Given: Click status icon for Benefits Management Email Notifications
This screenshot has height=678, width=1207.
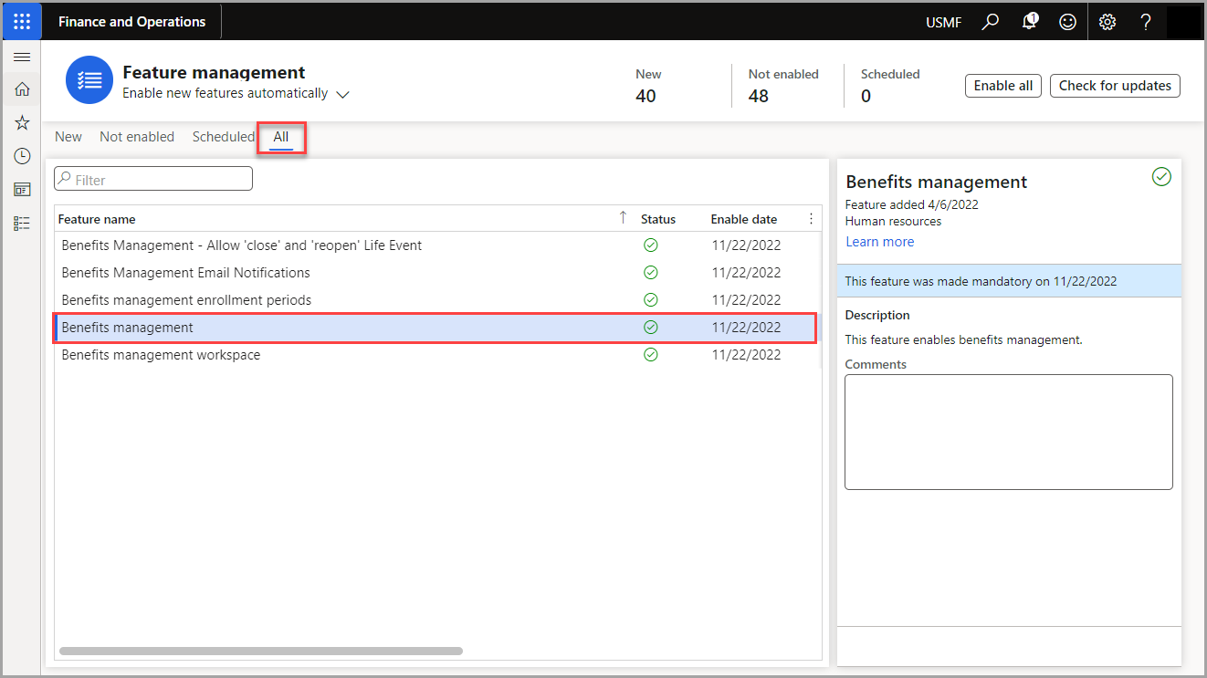Looking at the screenshot, I should 651,272.
